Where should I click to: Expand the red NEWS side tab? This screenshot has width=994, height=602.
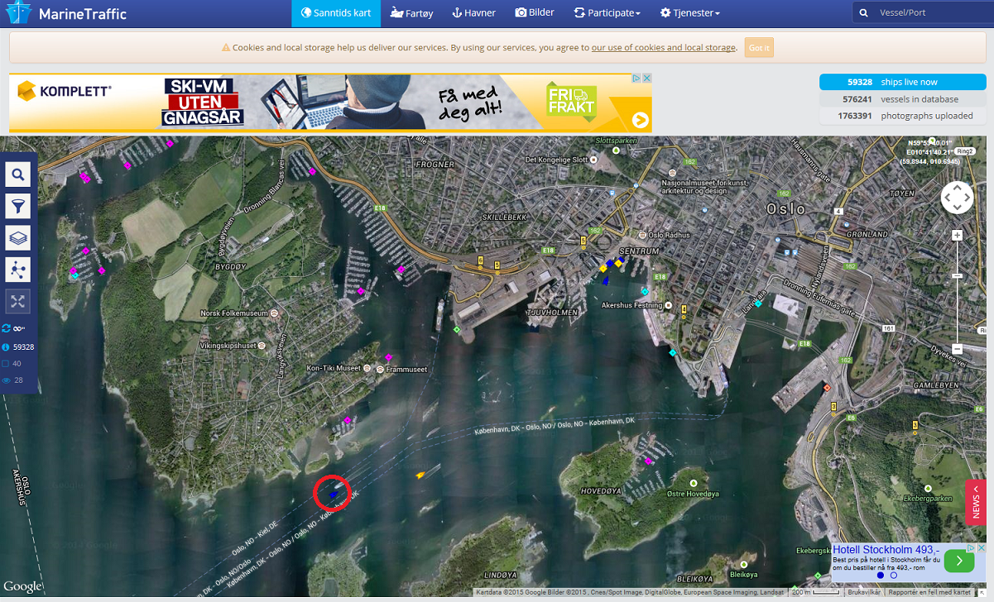pyautogui.click(x=976, y=502)
